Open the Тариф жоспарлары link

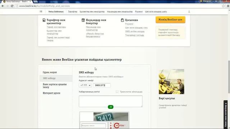[x=56, y=27]
